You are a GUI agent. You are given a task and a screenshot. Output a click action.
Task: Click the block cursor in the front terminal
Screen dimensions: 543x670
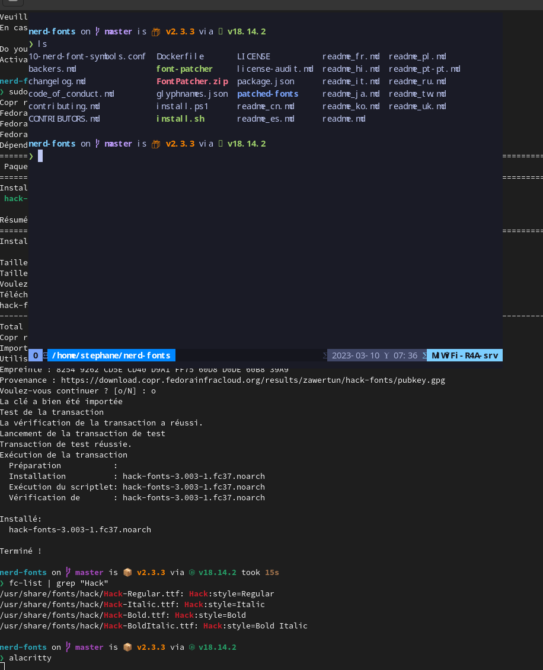point(40,156)
